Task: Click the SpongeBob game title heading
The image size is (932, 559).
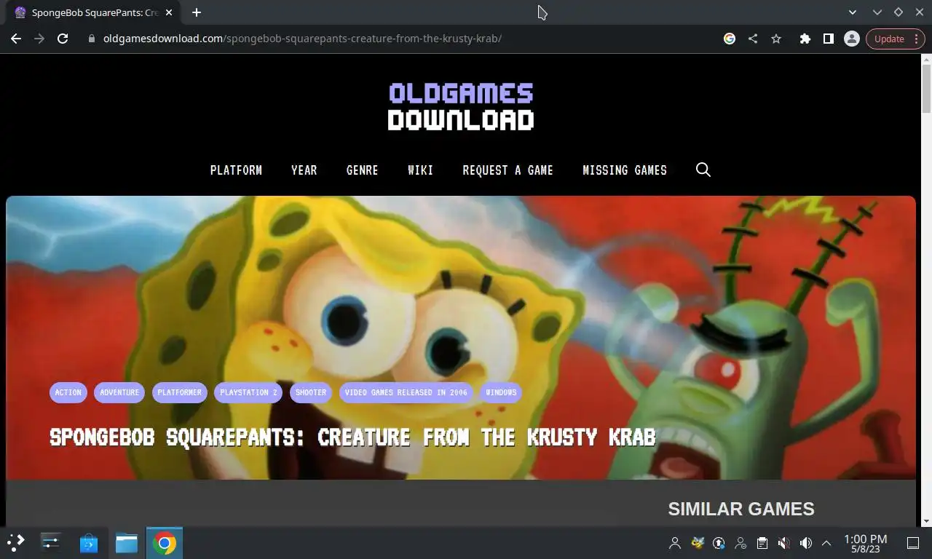Action: [x=353, y=437]
